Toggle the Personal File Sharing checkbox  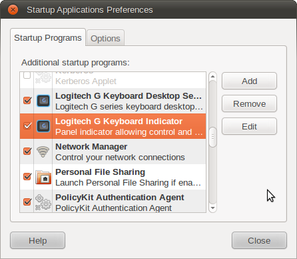coord(27,176)
